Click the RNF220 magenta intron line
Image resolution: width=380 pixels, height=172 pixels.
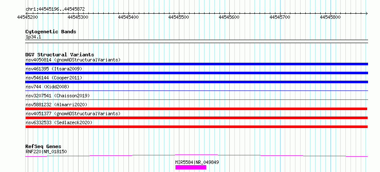(x=196, y=155)
